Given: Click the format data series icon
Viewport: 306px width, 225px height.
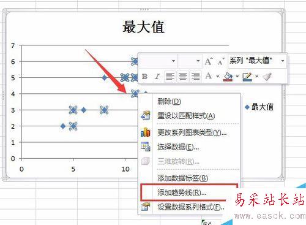Looking at the screenshot, I should 146,207.
